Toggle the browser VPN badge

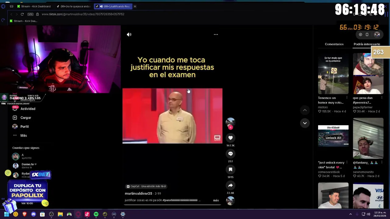(30, 14)
